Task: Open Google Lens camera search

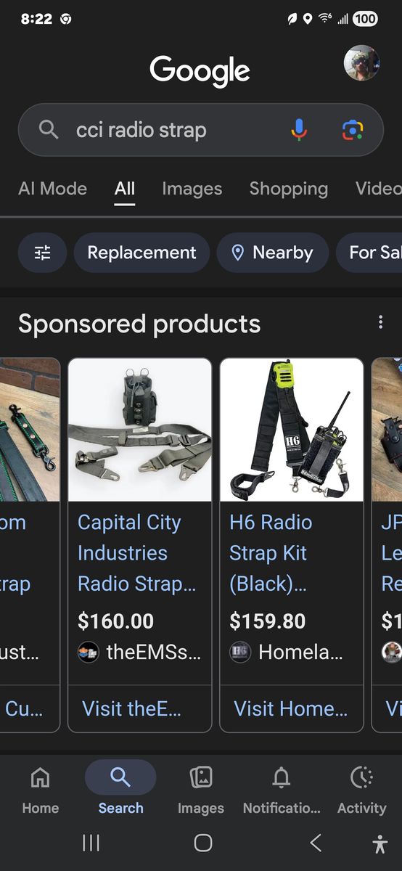Action: click(x=353, y=130)
